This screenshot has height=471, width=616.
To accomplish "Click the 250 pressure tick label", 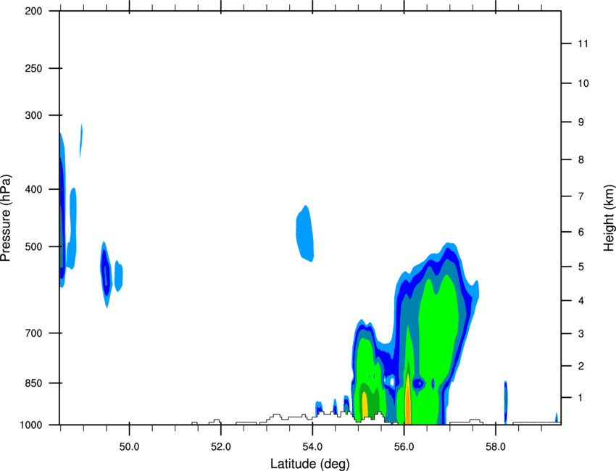I will click(x=33, y=68).
